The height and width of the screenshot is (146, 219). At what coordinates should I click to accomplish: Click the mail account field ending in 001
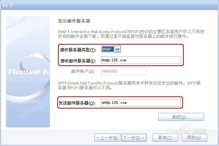(124, 71)
